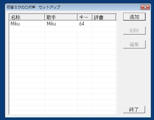Screen dimensions: 154x120
Task: Sort the list by 名称 column header
Action: tap(27, 17)
